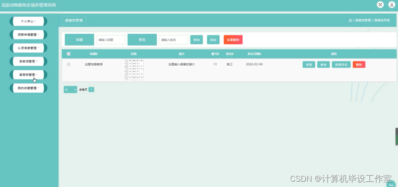This screenshot has width=398, height=187.
Task: Click cell 这里输入感谢的简介
Action: pos(182,64)
